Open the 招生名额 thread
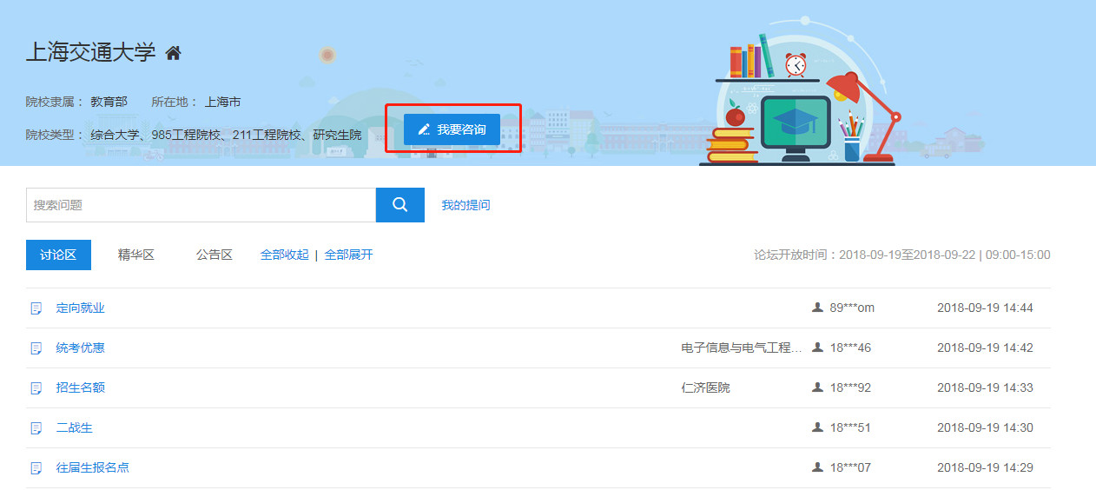The height and width of the screenshot is (490, 1096). [81, 387]
